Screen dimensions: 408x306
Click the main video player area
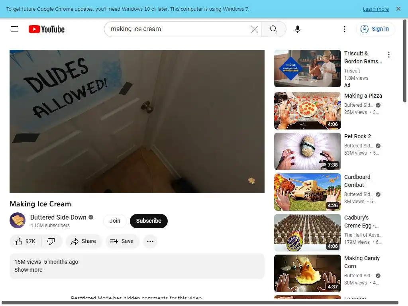click(137, 121)
